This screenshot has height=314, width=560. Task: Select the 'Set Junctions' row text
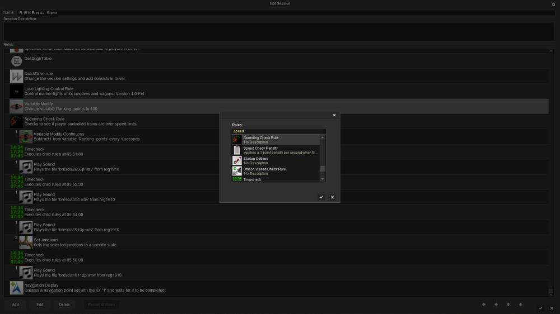coord(46,240)
